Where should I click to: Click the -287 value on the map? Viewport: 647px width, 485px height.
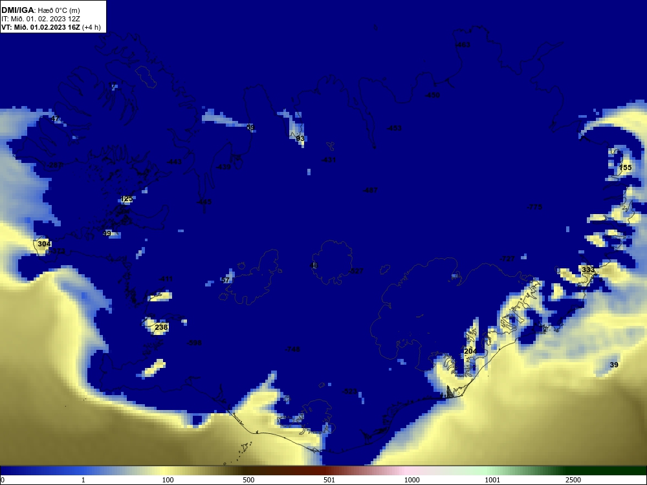[x=55, y=165]
